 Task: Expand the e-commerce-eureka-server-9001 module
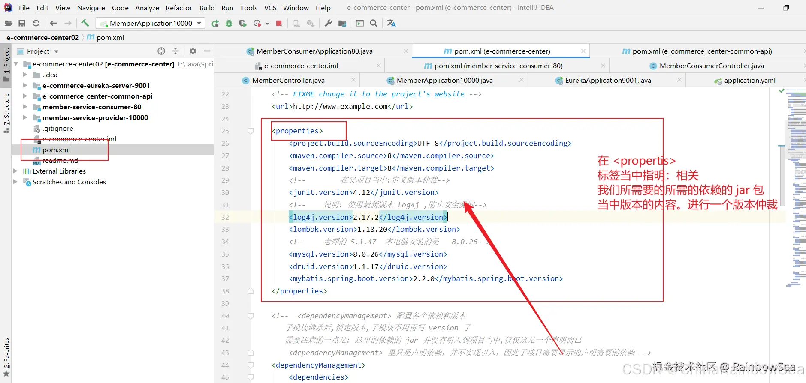25,85
